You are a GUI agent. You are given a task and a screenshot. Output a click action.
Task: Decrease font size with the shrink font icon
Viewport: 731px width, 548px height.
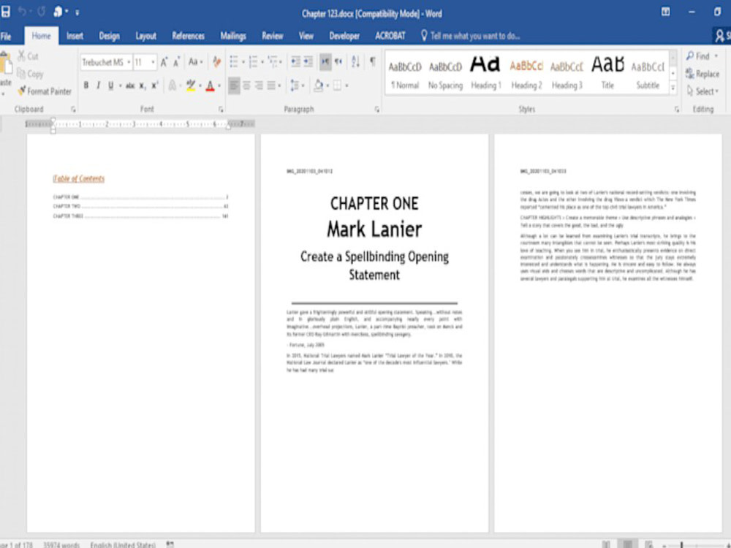(177, 62)
